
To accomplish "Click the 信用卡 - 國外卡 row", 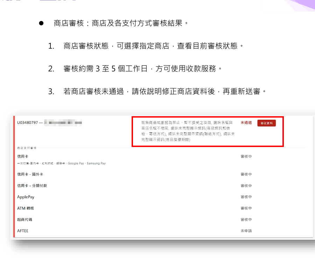I will point(30,174).
